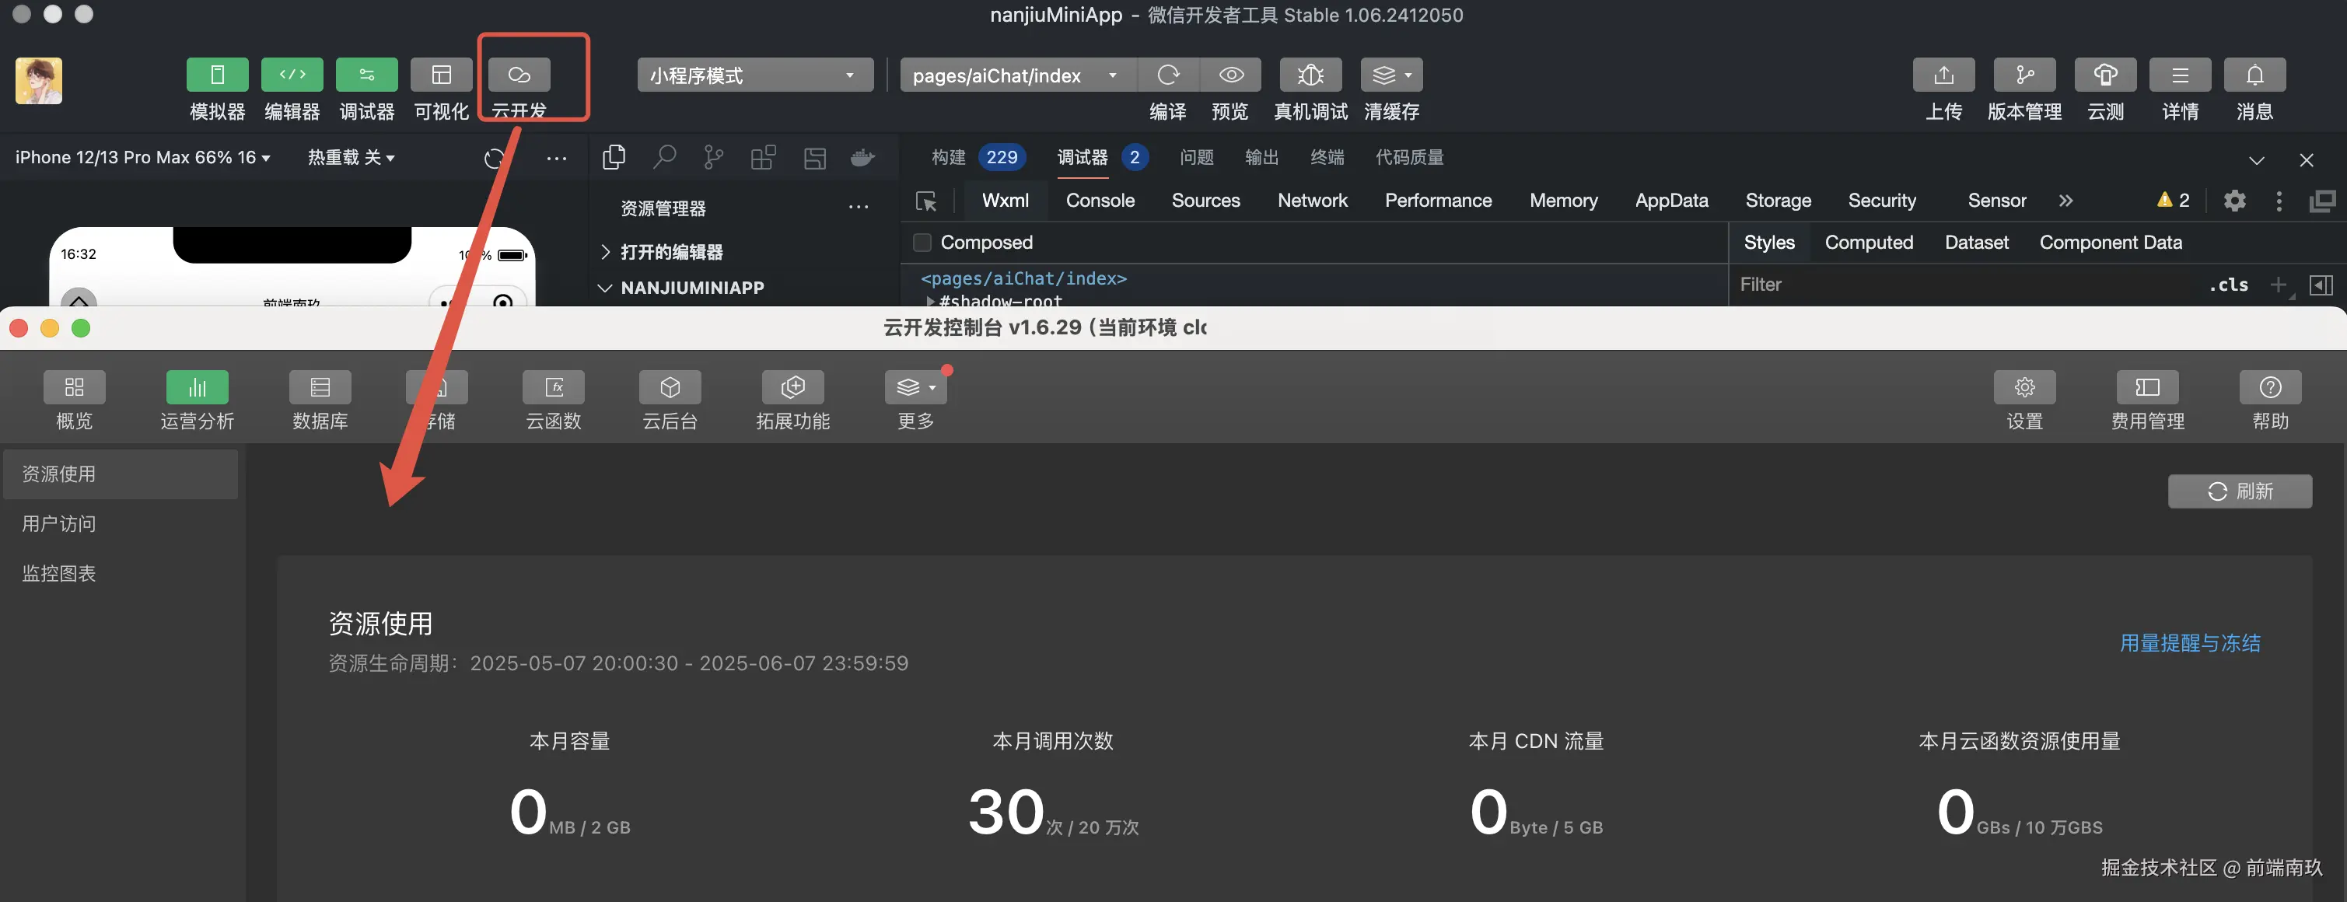
Task: Open the 云开发 cloud development console
Action: [x=519, y=75]
